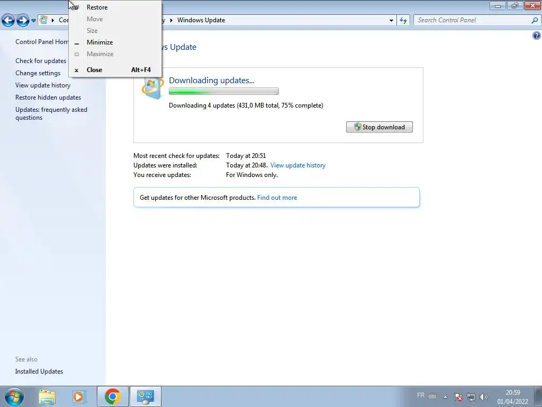The image size is (542, 407).
Task: Click Find out more link
Action: click(277, 198)
